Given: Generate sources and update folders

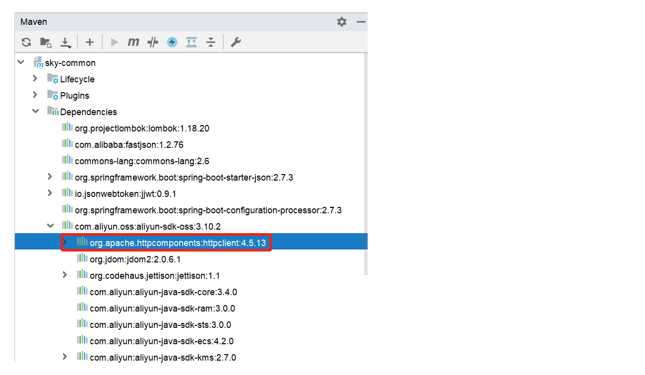Looking at the screenshot, I should coord(46,42).
